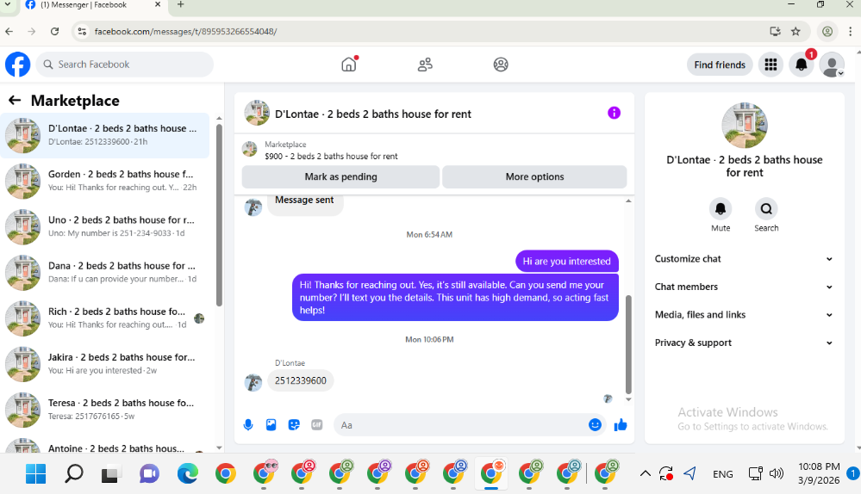Image resolution: width=861 pixels, height=494 pixels.
Task: Open Windows Start menu
Action: point(35,473)
